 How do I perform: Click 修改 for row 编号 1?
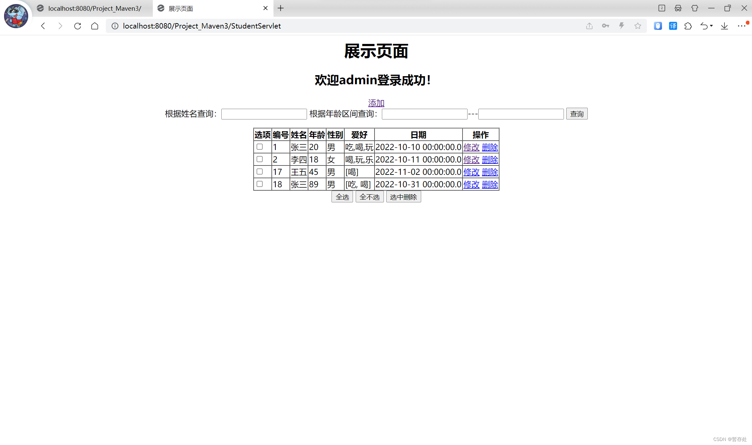(471, 147)
